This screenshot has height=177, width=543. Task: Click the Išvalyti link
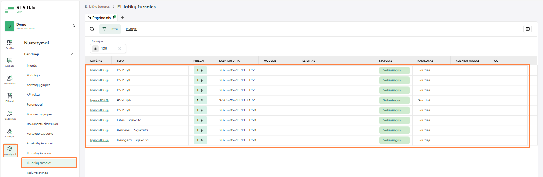click(131, 29)
